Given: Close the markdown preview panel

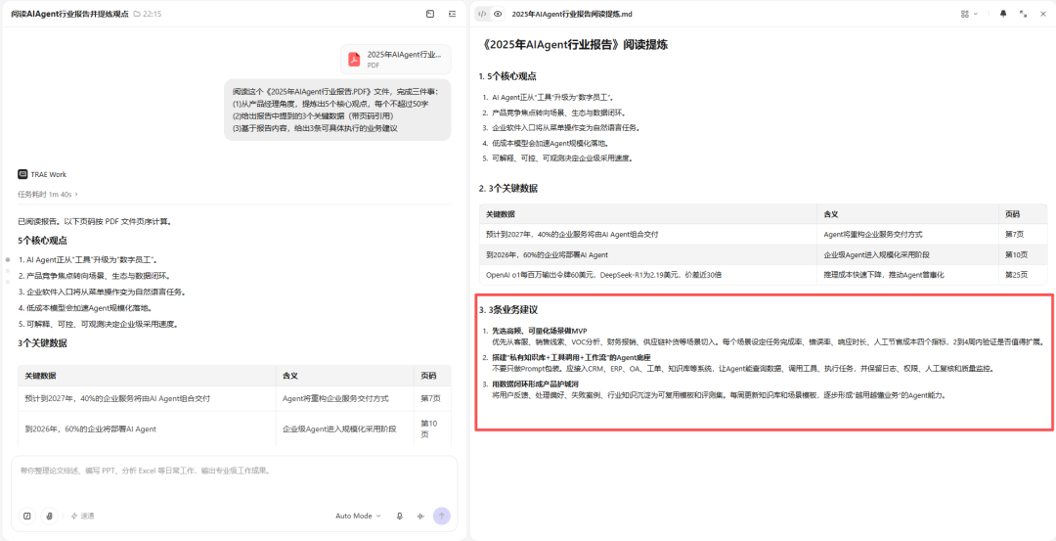Looking at the screenshot, I should point(1042,14).
